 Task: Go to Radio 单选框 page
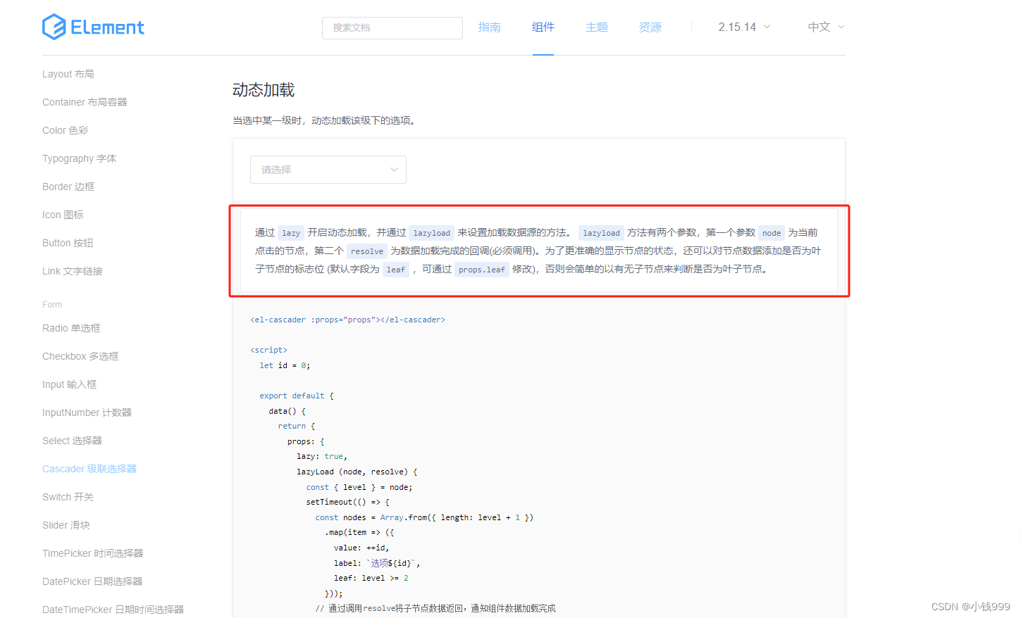(71, 328)
